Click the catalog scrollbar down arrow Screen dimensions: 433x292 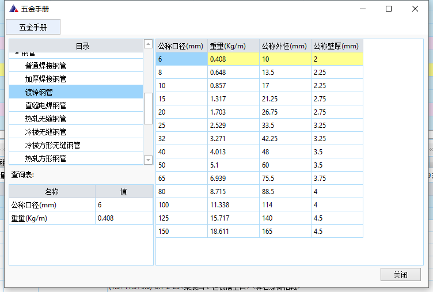click(149, 160)
